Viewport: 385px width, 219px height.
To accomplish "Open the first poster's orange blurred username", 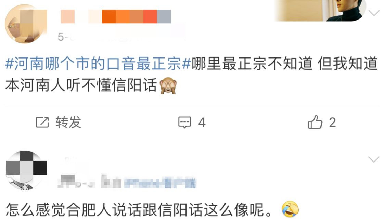I will pyautogui.click(x=116, y=16).
